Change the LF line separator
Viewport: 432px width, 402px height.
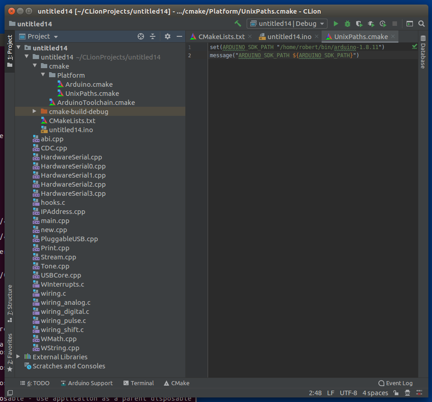pyautogui.click(x=331, y=393)
